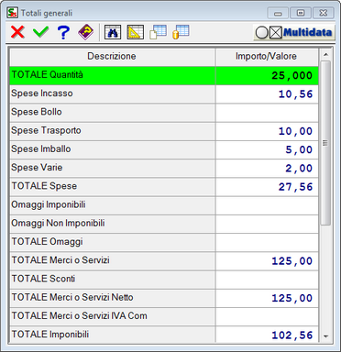The image size is (341, 352).
Task: Confirm with the green checkmark icon
Action: [x=40, y=32]
